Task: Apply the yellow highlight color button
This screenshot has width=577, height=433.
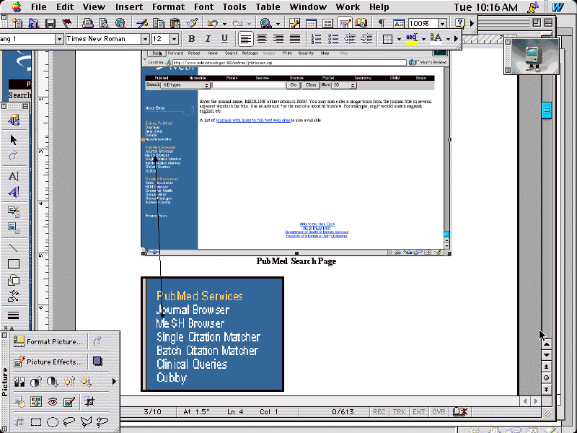Action: click(x=411, y=39)
